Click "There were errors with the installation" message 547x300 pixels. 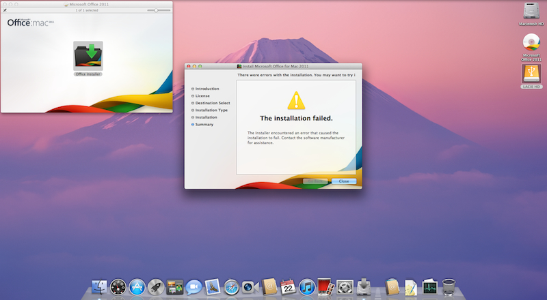(296, 75)
